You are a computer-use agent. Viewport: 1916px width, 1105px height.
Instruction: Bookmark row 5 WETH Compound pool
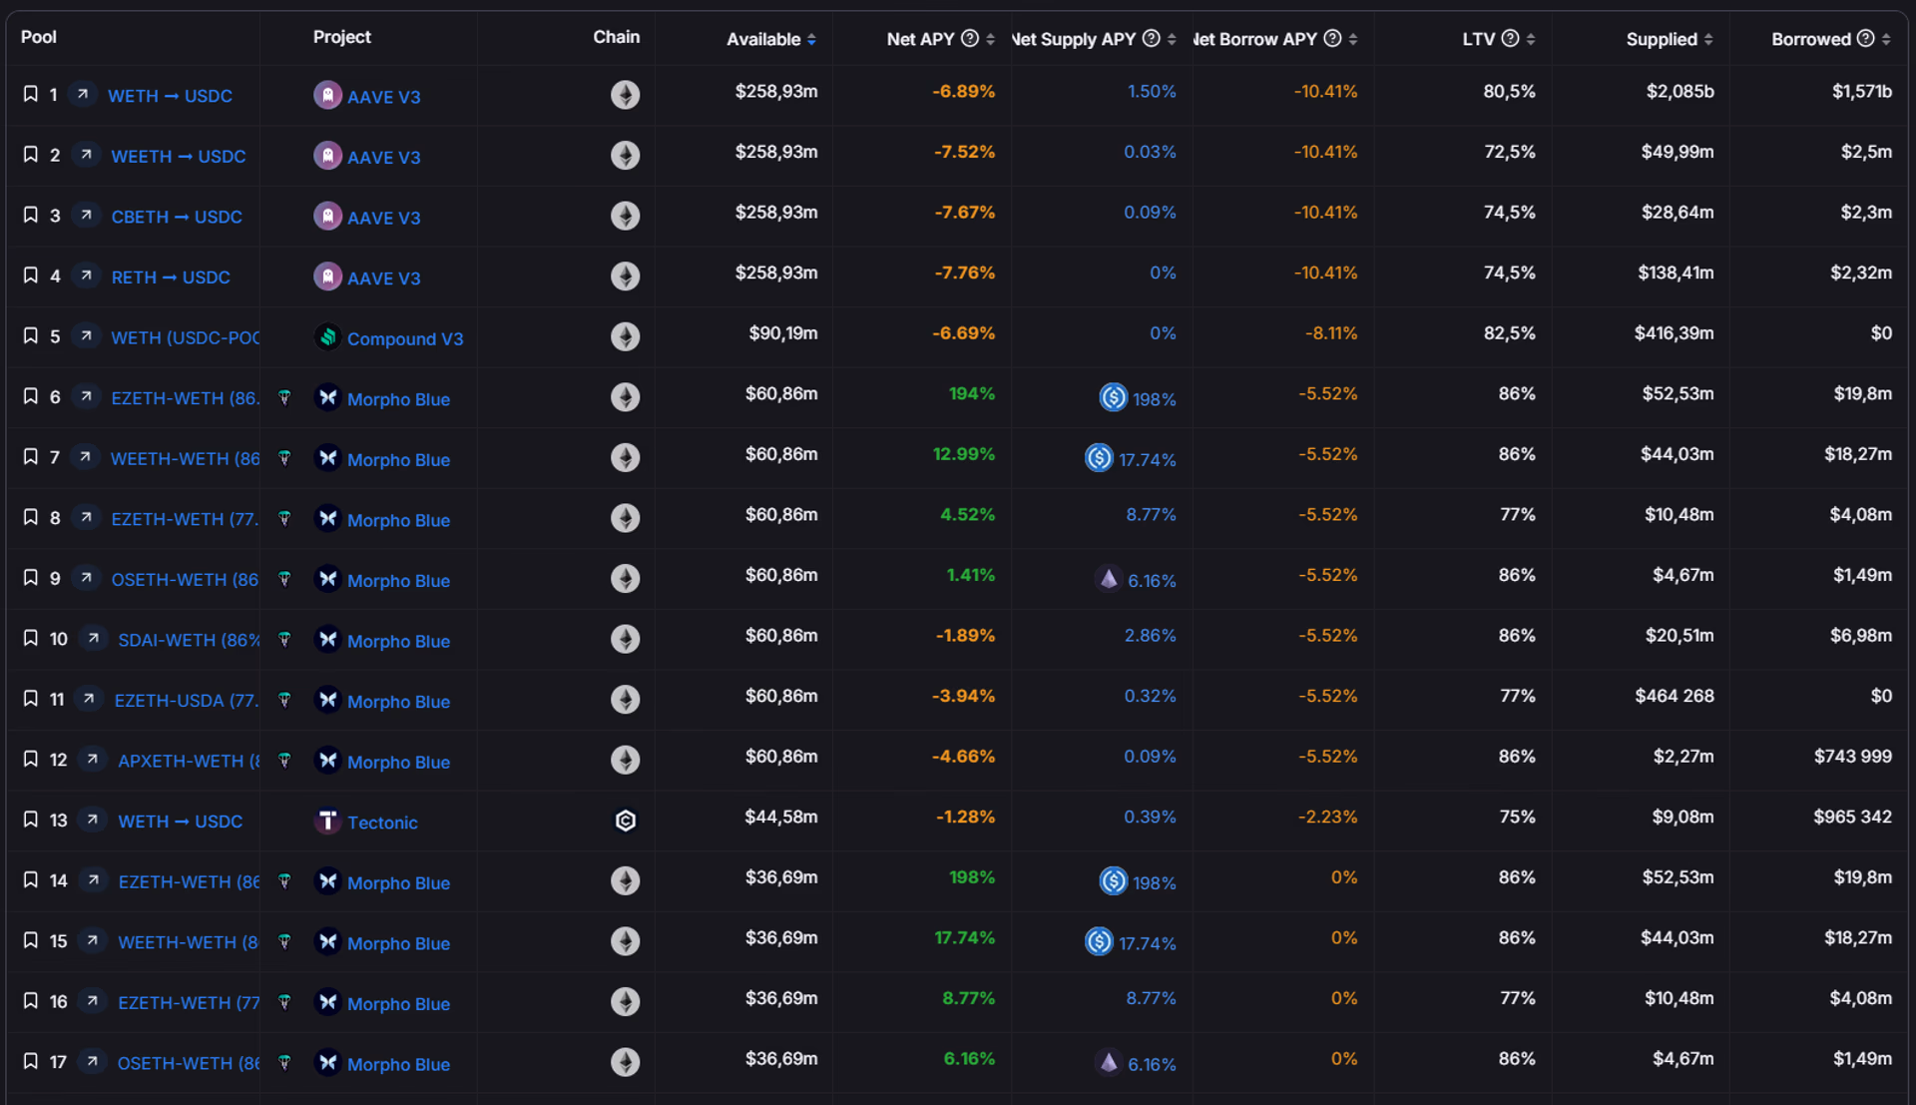31,336
